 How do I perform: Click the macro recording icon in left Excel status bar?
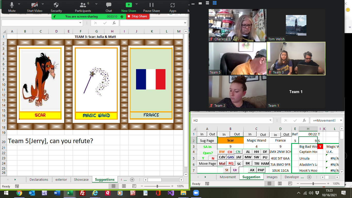click(17, 186)
